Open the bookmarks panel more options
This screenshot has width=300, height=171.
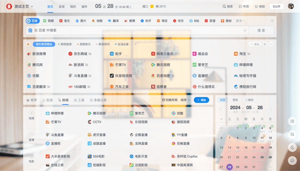pyautogui.click(x=271, y=44)
